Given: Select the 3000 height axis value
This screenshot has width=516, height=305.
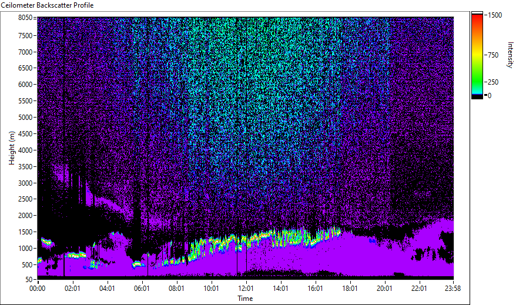Looking at the screenshot, I should [x=25, y=183].
